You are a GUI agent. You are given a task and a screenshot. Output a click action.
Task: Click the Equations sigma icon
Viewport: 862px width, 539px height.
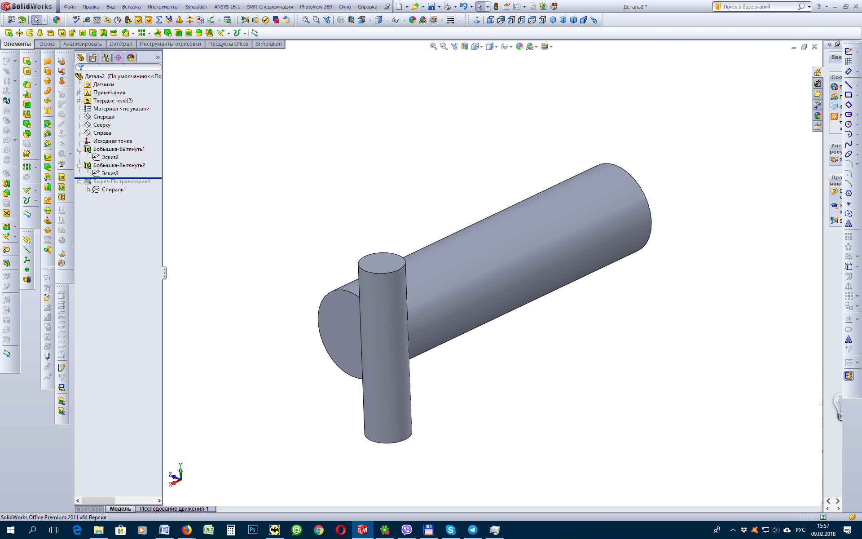pyautogui.click(x=159, y=20)
